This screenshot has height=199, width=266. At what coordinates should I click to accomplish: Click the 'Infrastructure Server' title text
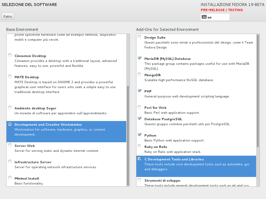click(33, 162)
